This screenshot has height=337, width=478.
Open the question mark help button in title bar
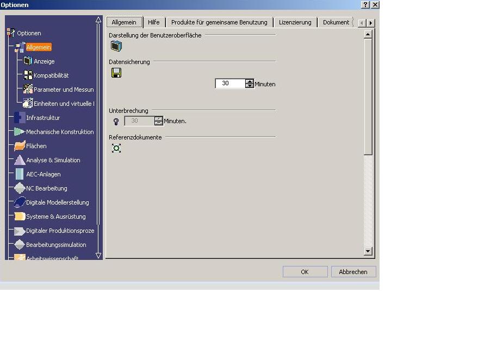pyautogui.click(x=365, y=4)
